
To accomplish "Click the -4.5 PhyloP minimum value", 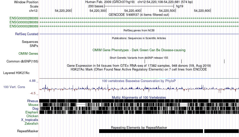I will tap(33, 93).
